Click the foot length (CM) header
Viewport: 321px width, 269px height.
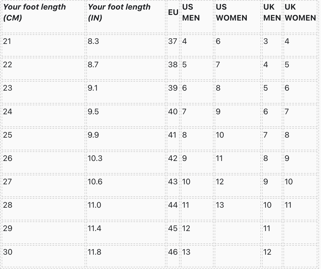(34, 13)
